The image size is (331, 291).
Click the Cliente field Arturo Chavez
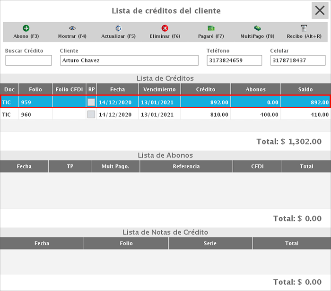(x=129, y=60)
